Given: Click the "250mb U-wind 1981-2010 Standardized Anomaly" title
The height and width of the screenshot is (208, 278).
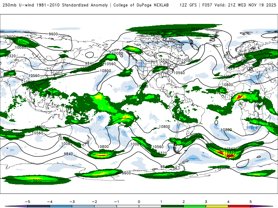Looking at the screenshot, I should [x=55, y=5].
